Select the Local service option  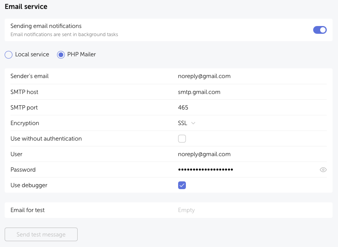9,54
